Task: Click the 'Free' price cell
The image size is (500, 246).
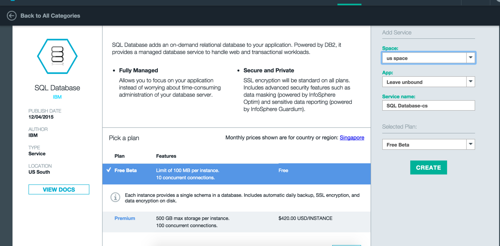Action: 283,170
